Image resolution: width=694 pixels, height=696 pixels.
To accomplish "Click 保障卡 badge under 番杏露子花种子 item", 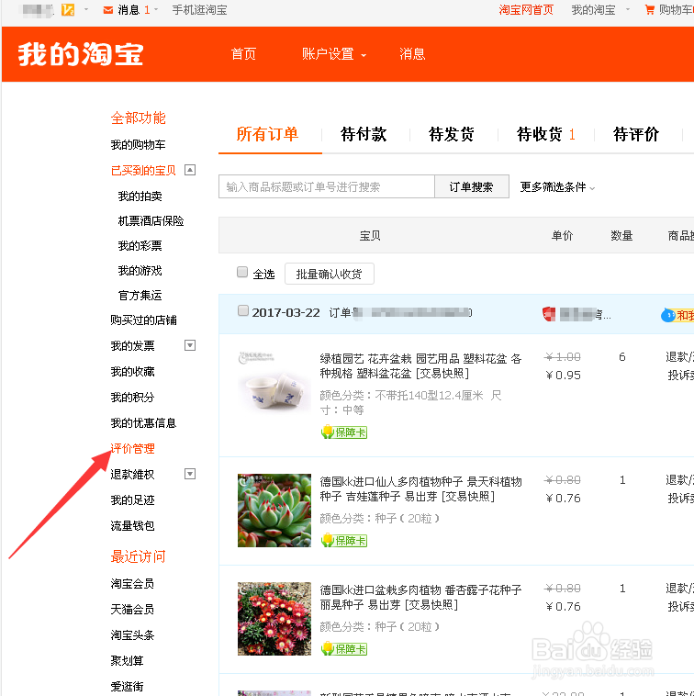I will 344,648.
